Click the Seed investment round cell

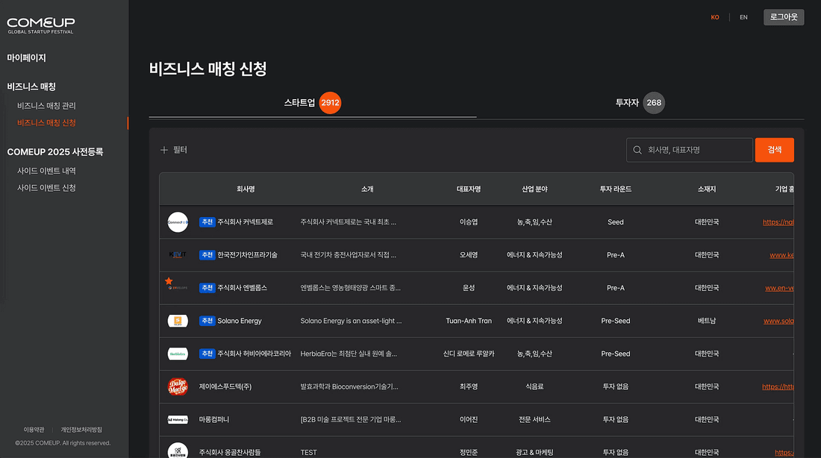616,222
